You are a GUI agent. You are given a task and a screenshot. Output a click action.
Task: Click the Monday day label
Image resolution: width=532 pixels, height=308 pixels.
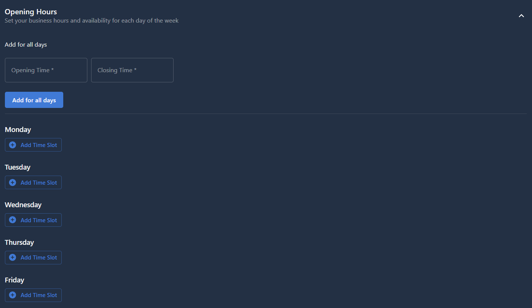click(x=18, y=130)
